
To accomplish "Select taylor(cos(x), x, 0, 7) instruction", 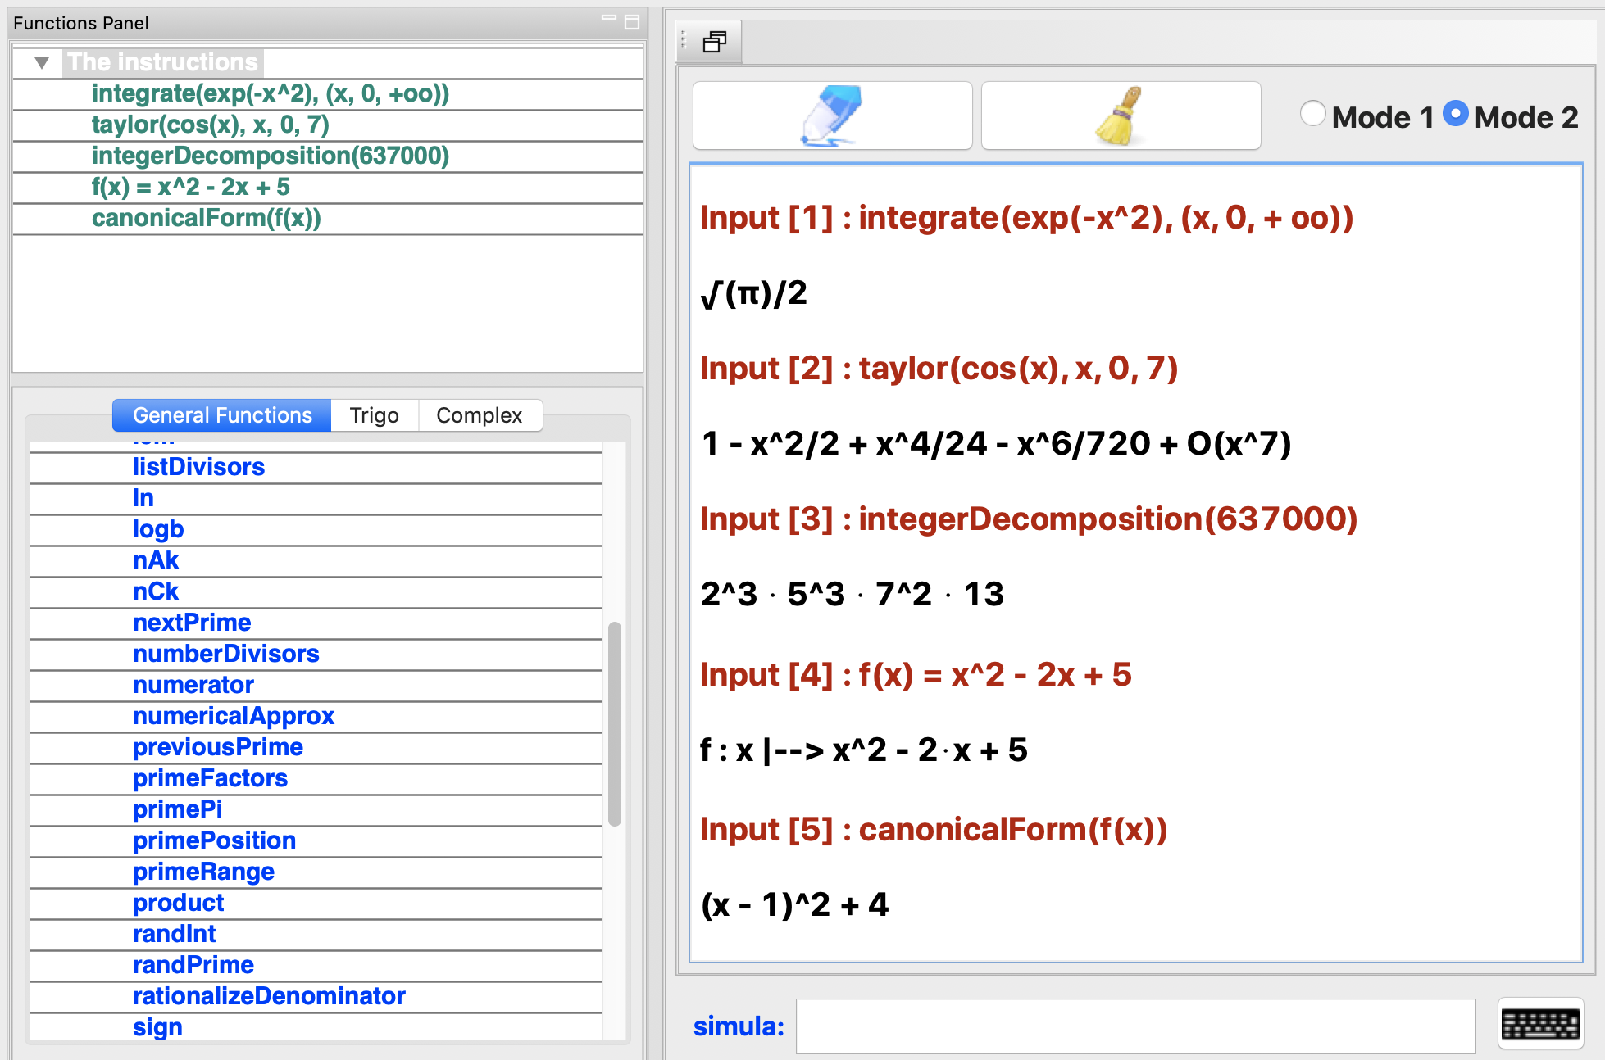I will tap(210, 125).
